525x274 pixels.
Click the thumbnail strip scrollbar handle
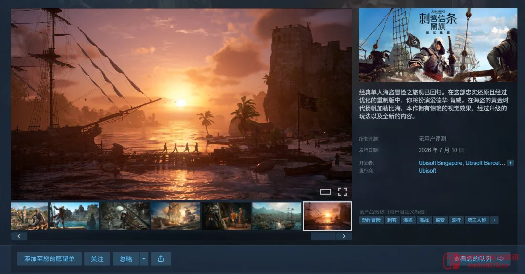click(323, 236)
